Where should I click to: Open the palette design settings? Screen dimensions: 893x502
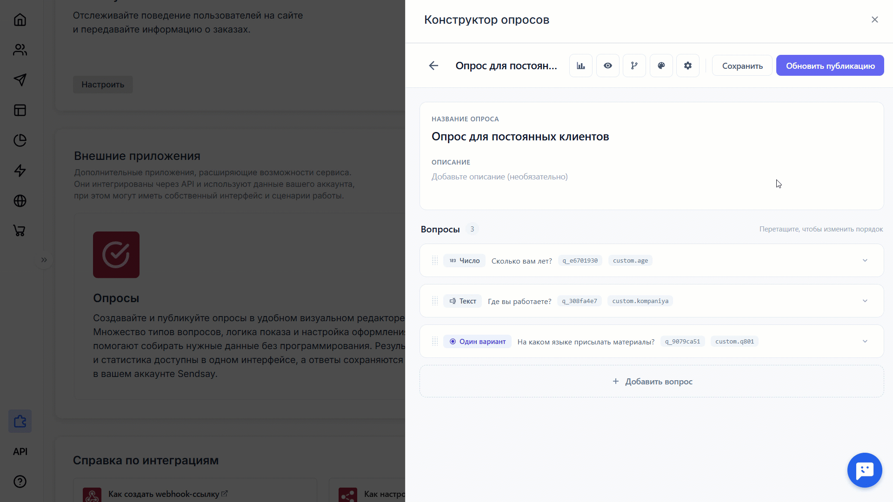click(x=661, y=66)
